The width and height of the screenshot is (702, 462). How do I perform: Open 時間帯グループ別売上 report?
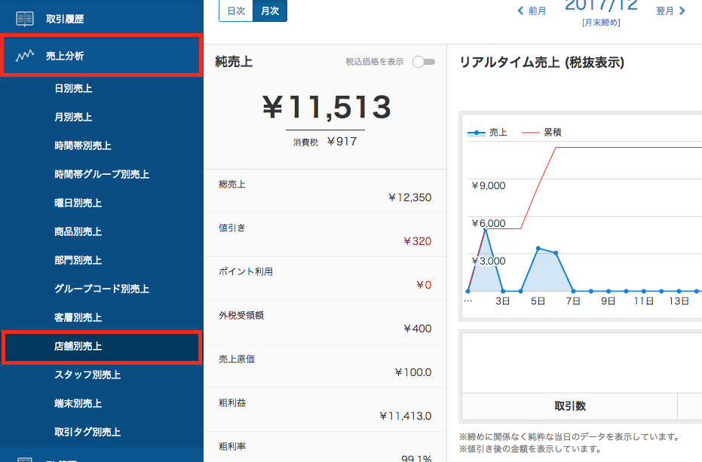tap(102, 175)
